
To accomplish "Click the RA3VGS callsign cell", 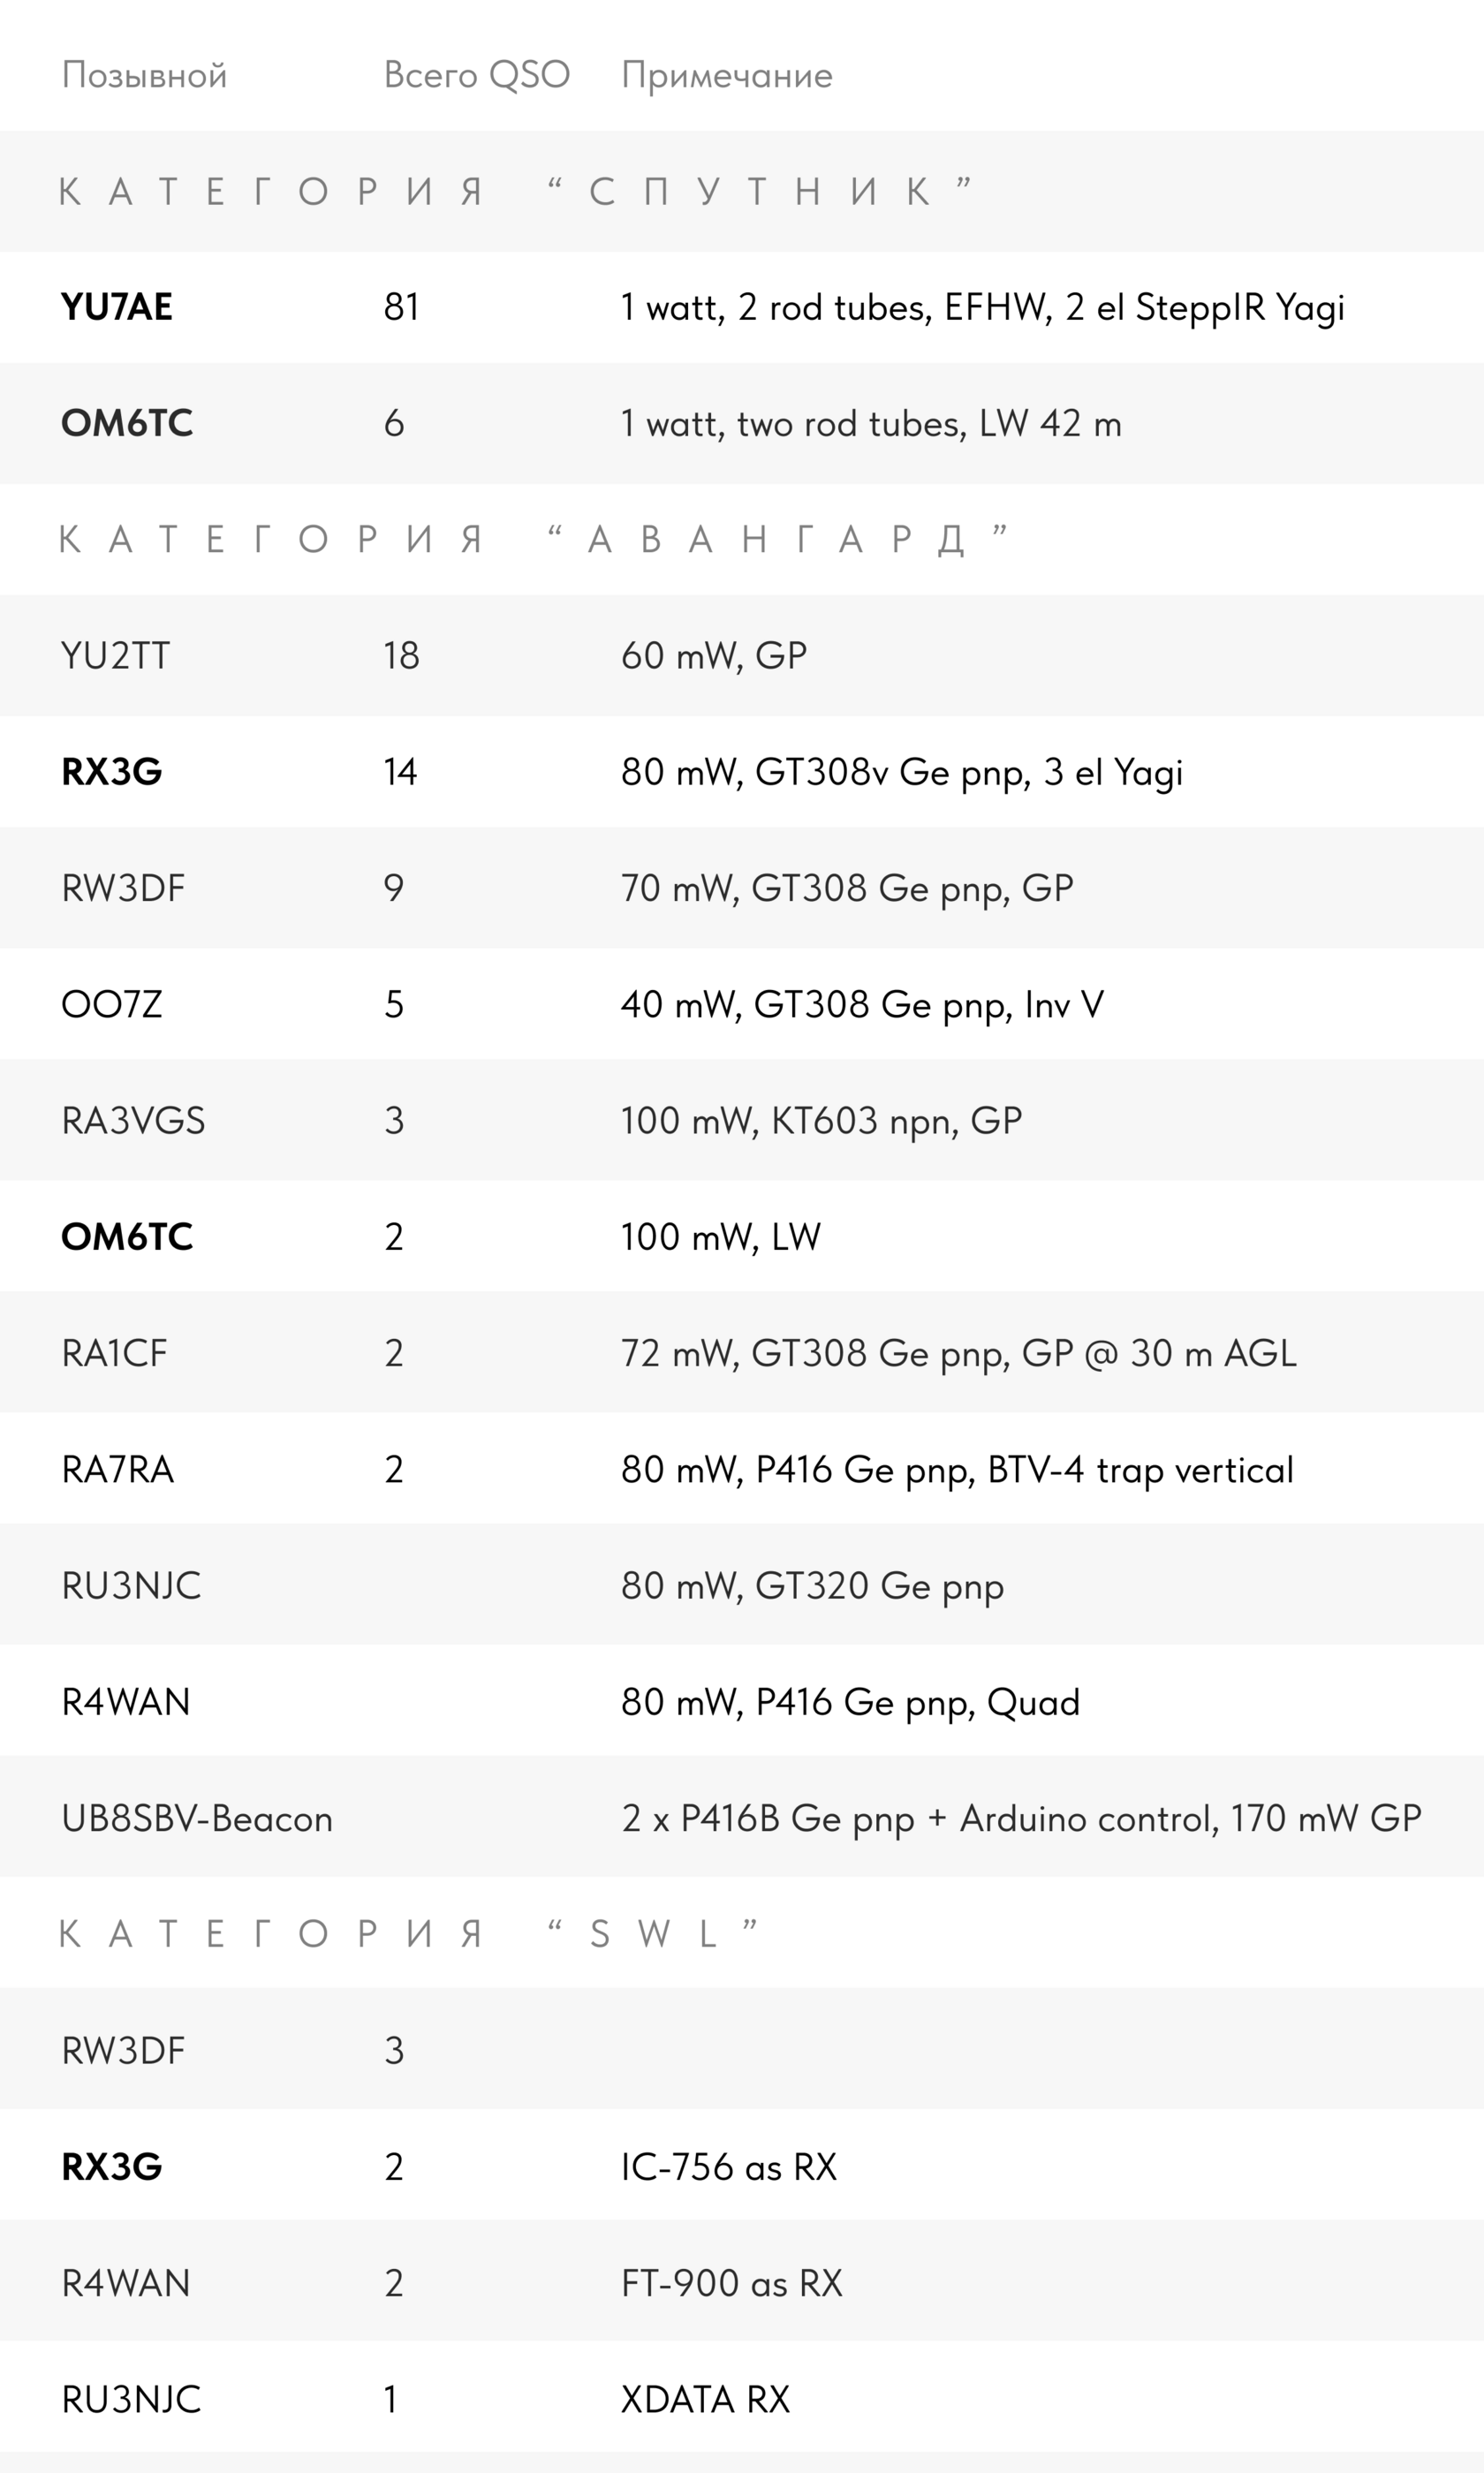I will [133, 1121].
